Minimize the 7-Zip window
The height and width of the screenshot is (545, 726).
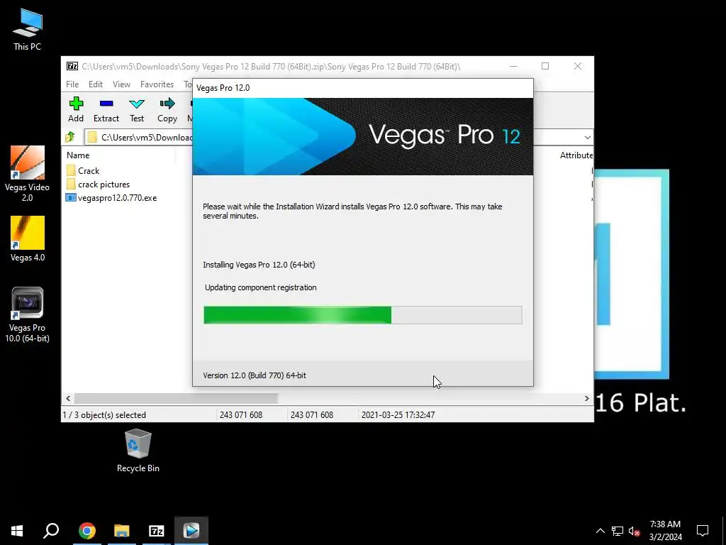pos(513,66)
